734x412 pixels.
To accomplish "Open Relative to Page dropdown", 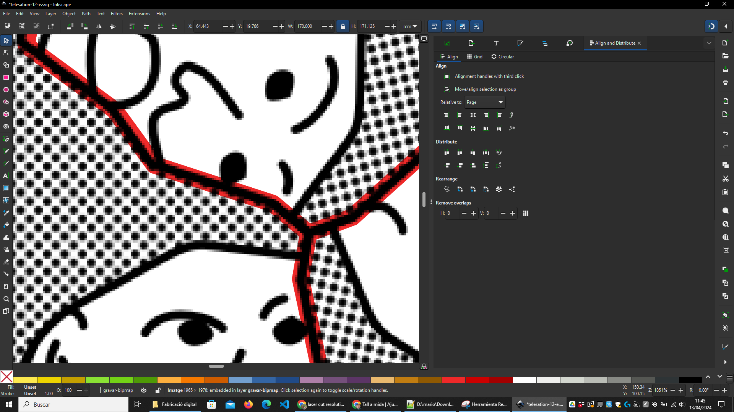I will coord(485,102).
